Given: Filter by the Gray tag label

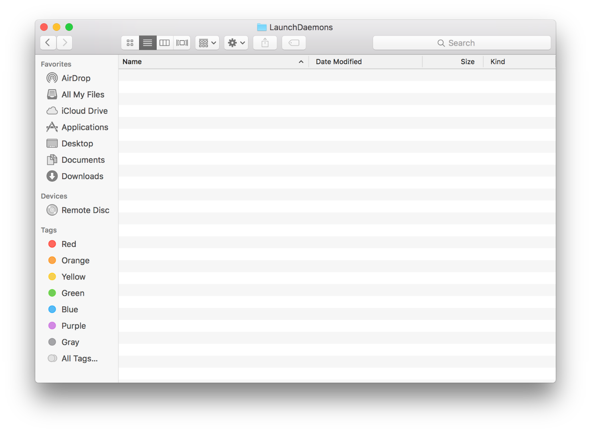Looking at the screenshot, I should 71,342.
